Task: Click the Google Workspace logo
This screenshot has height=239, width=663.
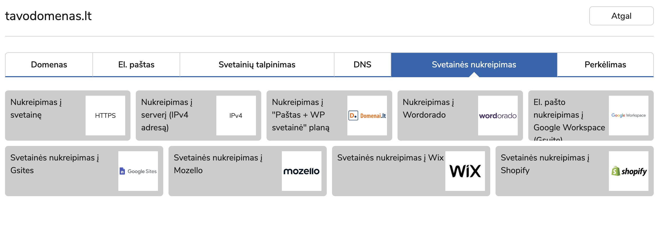Action: click(x=628, y=116)
